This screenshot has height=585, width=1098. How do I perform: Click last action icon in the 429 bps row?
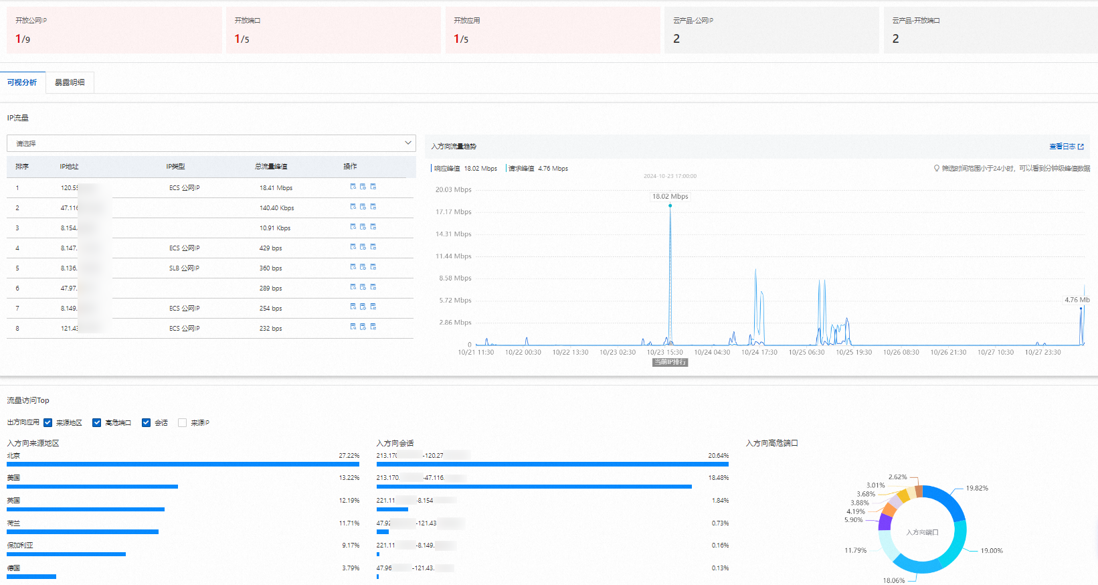coord(373,247)
